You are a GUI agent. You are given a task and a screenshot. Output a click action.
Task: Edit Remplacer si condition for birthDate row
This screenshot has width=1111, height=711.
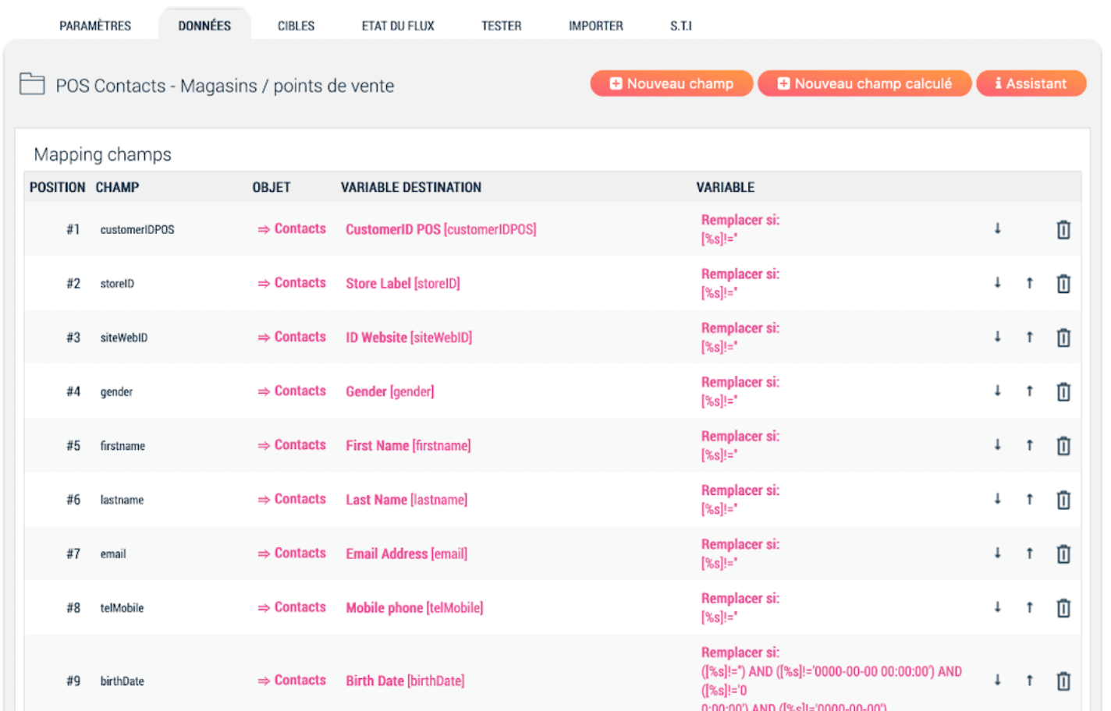coord(832,678)
